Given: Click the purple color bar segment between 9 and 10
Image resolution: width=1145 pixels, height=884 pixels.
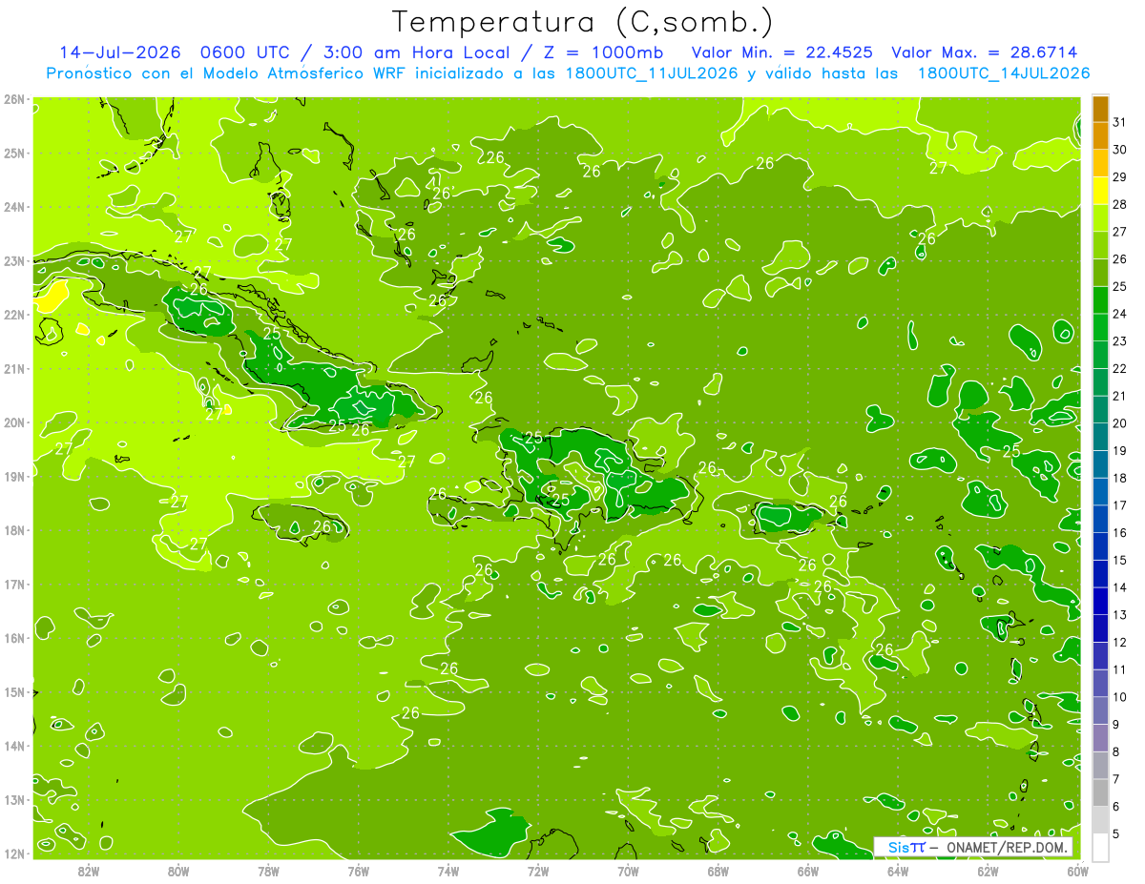Looking at the screenshot, I should click(x=1100, y=710).
